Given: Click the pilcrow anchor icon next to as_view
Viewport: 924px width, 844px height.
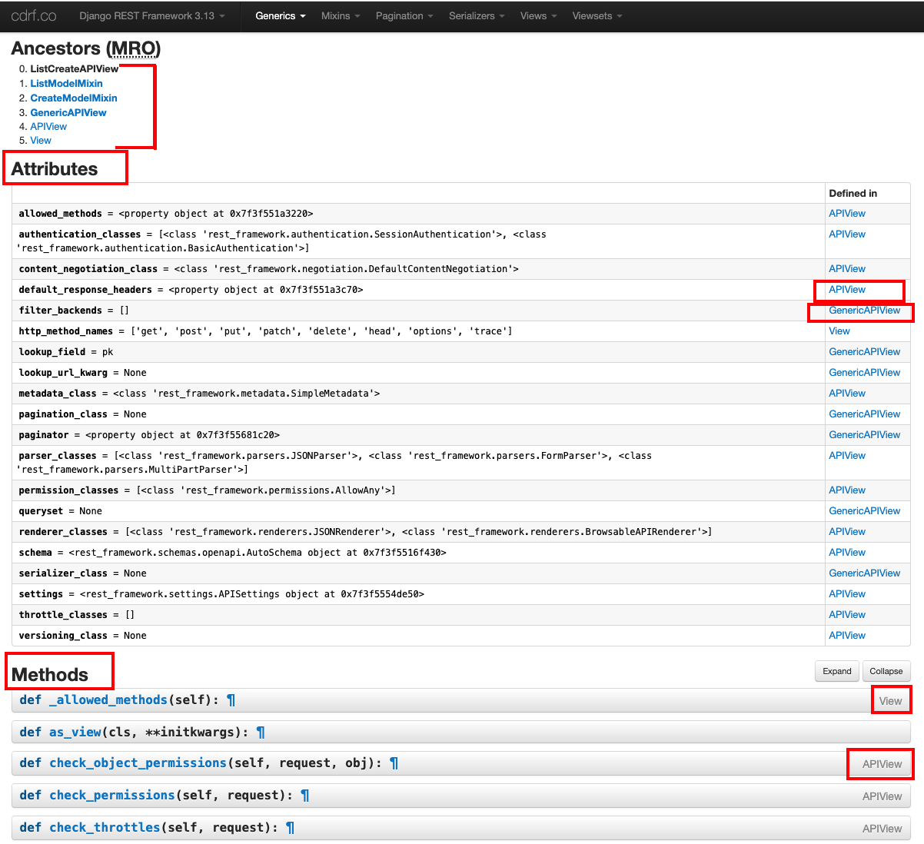Looking at the screenshot, I should tap(260, 732).
